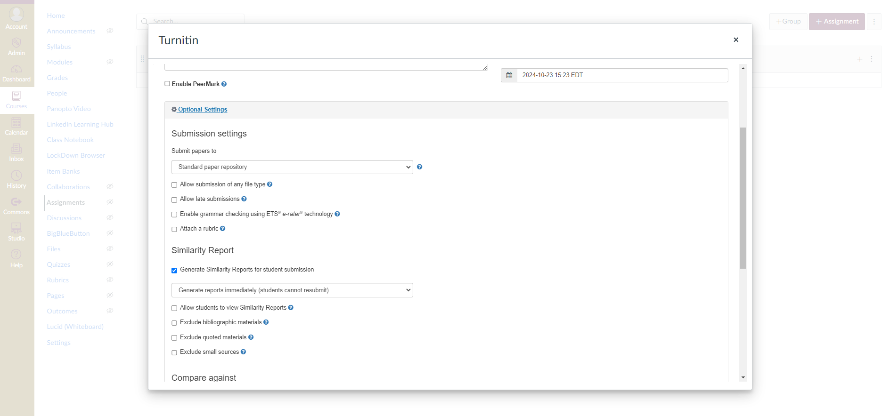Click the text area resize handle
This screenshot has height=416, width=889.
485,67
